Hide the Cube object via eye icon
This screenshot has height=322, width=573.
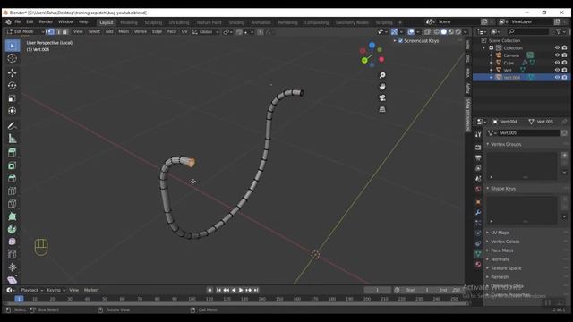coord(557,63)
